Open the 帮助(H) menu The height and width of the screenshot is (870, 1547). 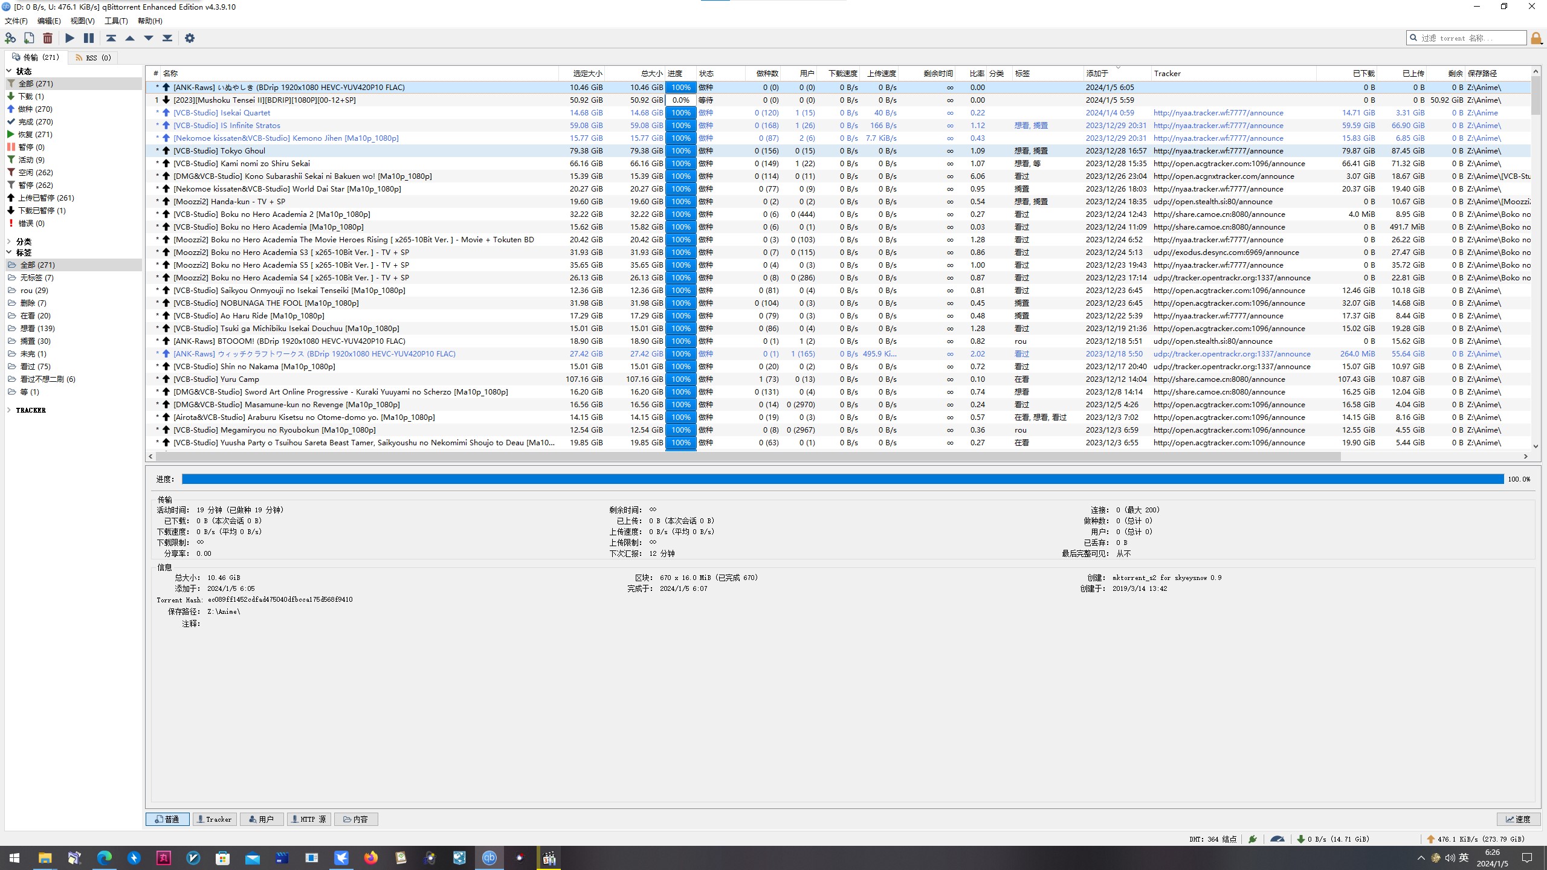(x=150, y=21)
